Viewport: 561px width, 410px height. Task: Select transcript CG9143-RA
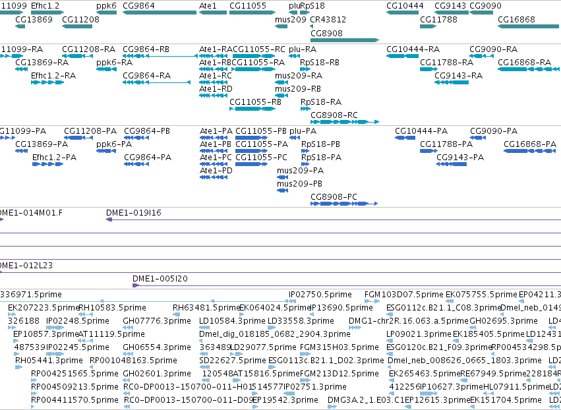pos(452,82)
